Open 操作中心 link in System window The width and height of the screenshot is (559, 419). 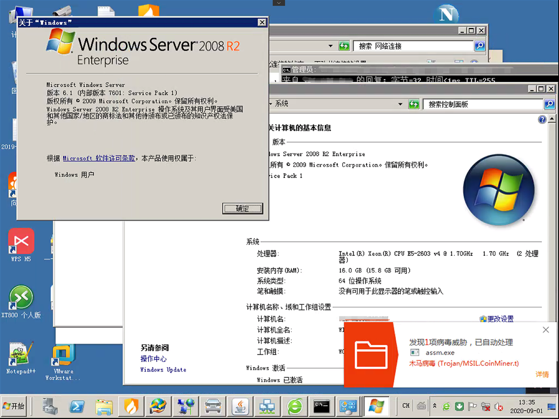154,359
